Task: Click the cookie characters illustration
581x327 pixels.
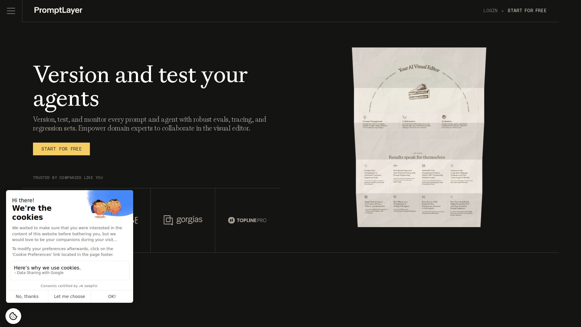Action: pyautogui.click(x=107, y=208)
